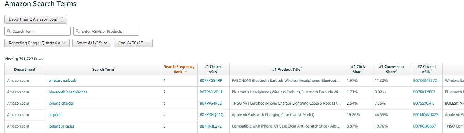This screenshot has height=133, width=464.
Task: Click the search magnifier in Search Term field
Action: click(9, 31)
